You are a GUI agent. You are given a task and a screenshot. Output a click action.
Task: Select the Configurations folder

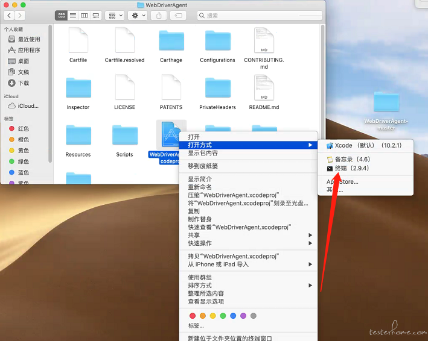pyautogui.click(x=218, y=40)
